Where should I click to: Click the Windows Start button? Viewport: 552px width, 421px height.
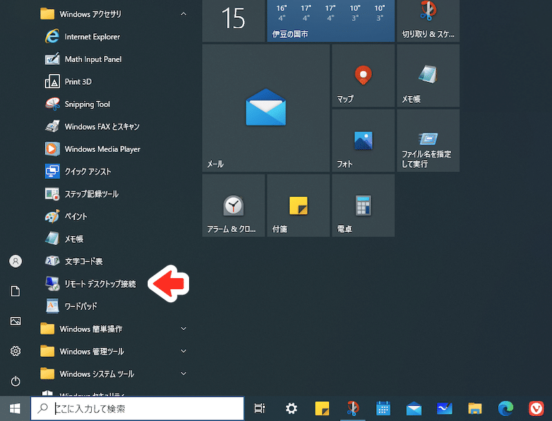tap(14, 409)
